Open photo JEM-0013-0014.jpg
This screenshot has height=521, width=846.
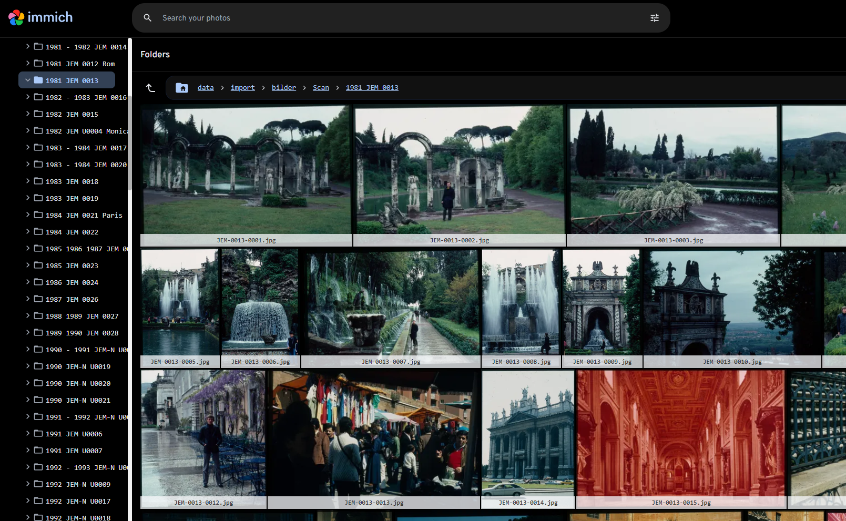point(528,439)
